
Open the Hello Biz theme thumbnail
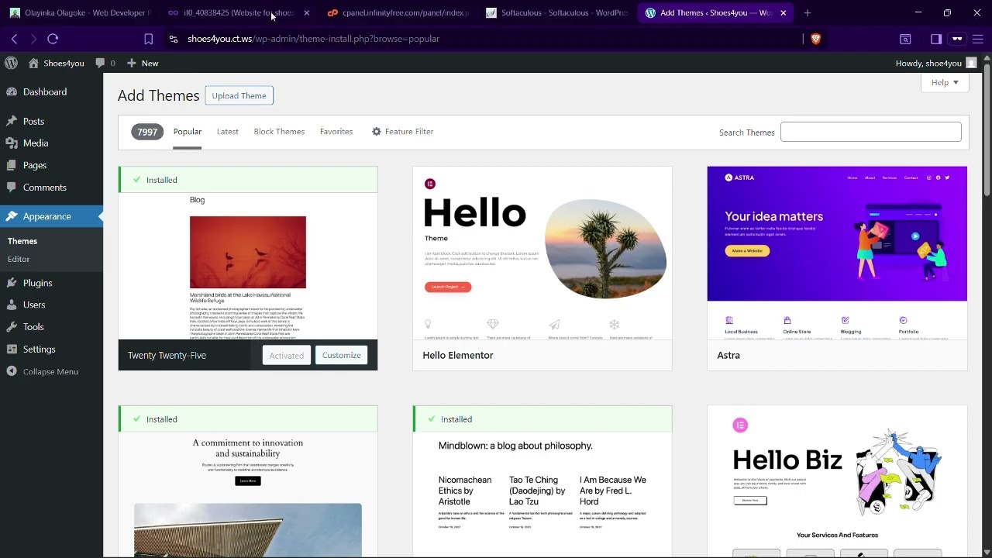(x=837, y=481)
